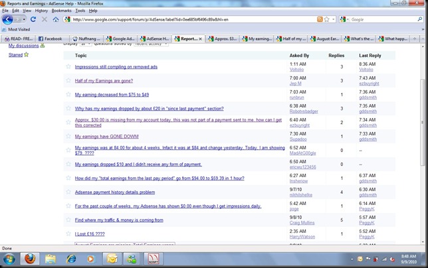Click the RSS feed icon in address bar
428x268 pixels.
(320, 19)
